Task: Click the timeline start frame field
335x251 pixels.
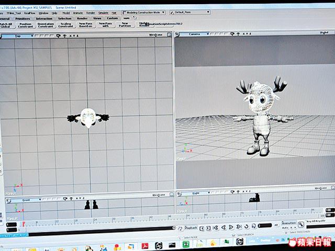Action: (x=12, y=224)
